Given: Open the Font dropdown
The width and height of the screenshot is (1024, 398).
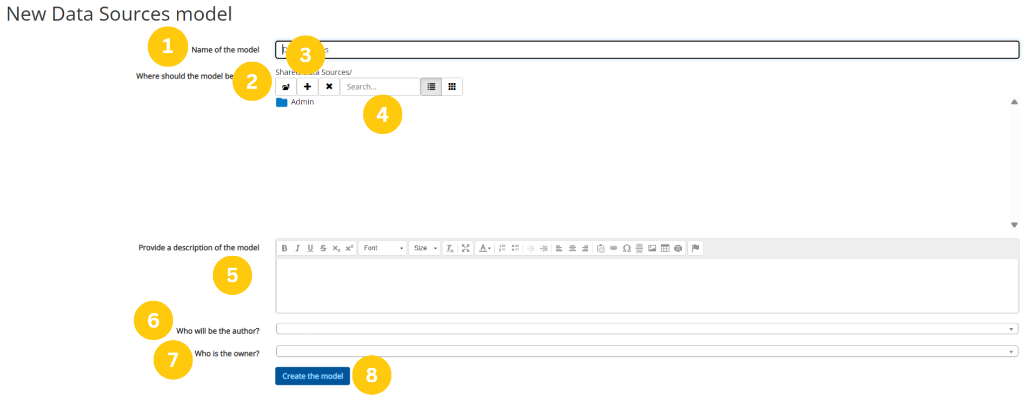Looking at the screenshot, I should (x=383, y=248).
